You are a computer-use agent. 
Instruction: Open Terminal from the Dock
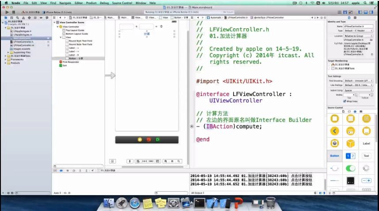click(x=199, y=203)
